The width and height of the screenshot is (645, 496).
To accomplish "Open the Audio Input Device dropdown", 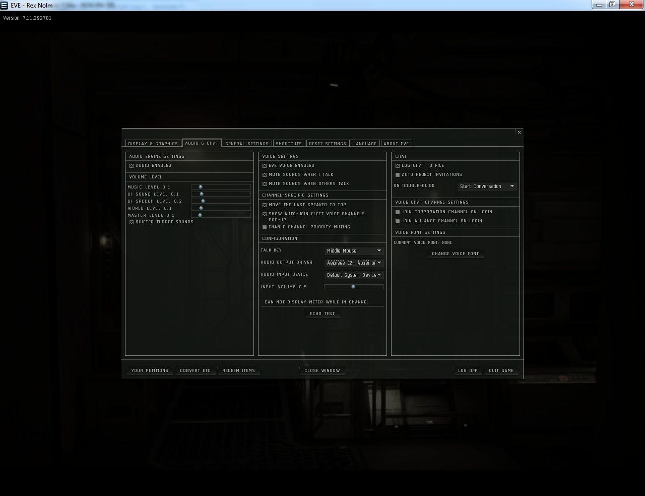I will (x=354, y=275).
